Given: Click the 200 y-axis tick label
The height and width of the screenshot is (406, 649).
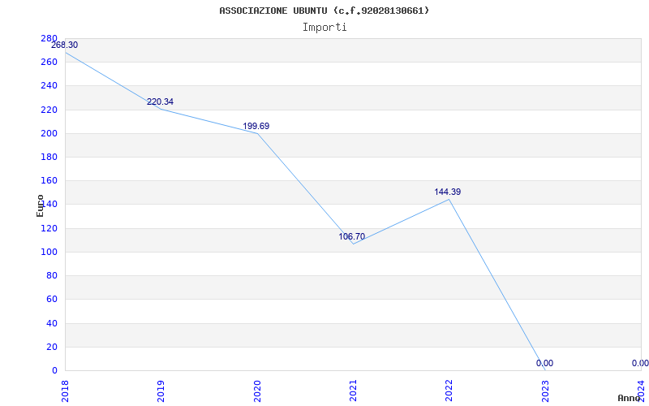Looking at the screenshot, I should (49, 133).
